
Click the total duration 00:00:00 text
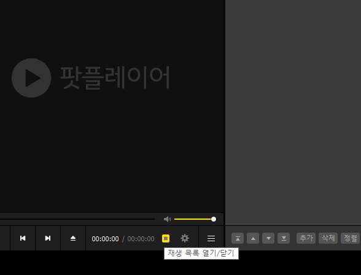(x=141, y=239)
